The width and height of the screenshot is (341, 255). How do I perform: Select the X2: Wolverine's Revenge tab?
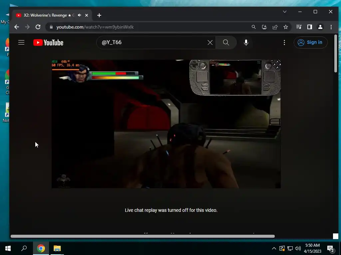(49, 15)
